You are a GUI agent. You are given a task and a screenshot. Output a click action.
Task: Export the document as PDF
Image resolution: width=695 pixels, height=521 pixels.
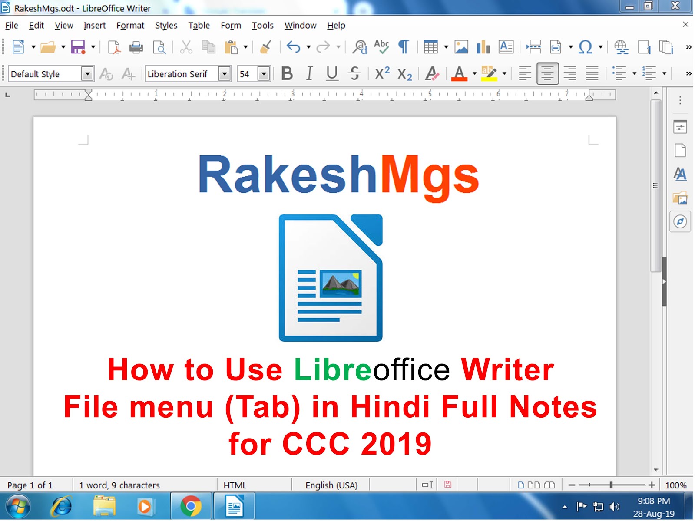pos(114,46)
